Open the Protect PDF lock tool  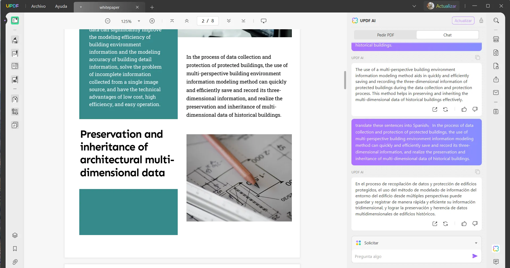[x=496, y=66]
